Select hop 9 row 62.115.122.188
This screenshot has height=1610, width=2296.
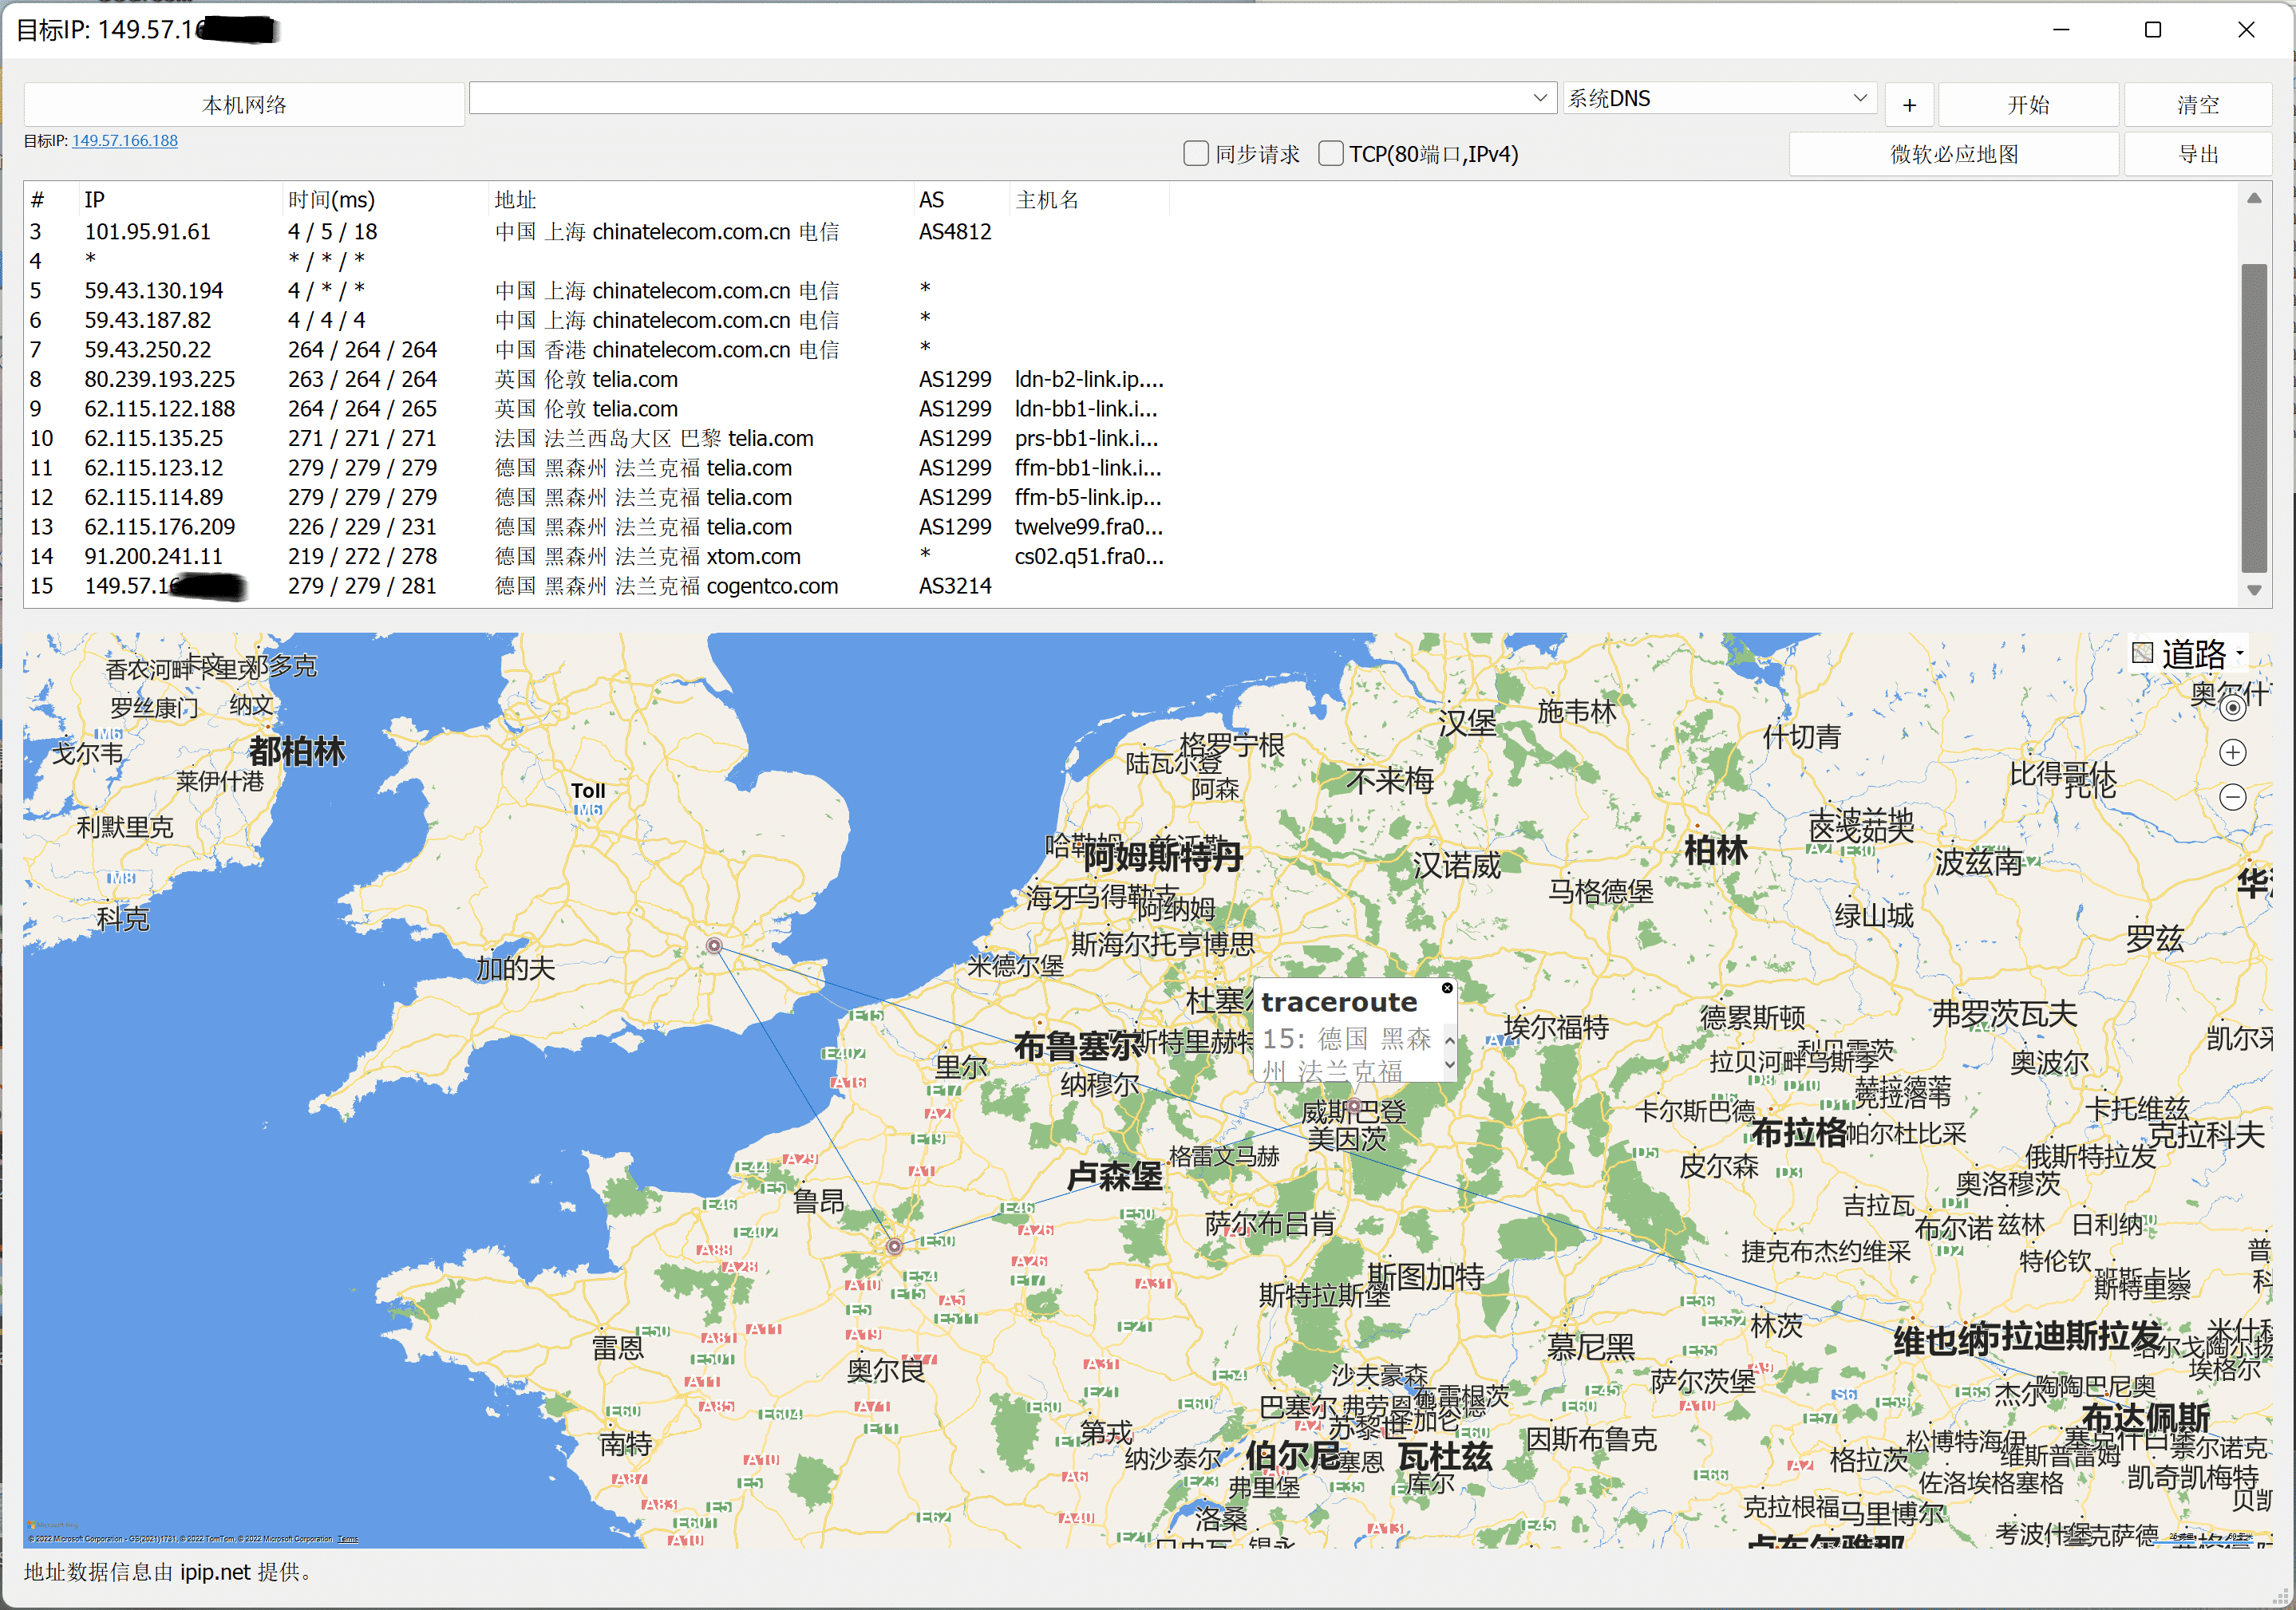click(596, 408)
